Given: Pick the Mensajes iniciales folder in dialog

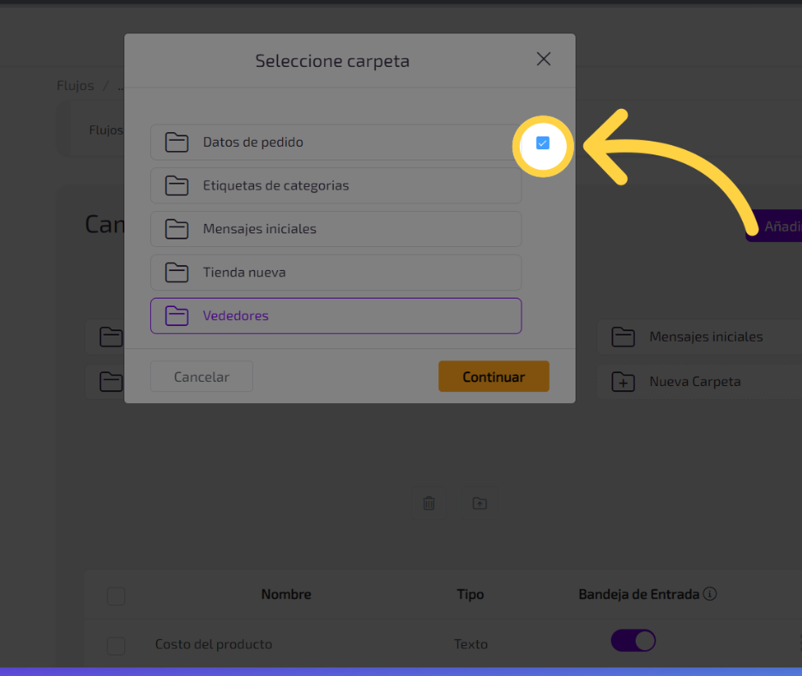Looking at the screenshot, I should [x=335, y=229].
